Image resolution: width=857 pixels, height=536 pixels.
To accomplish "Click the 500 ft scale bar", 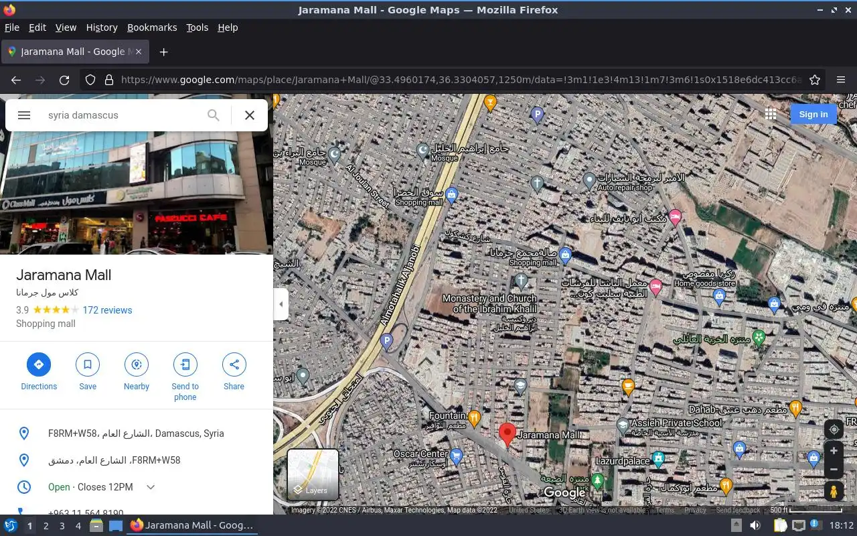I will tap(805, 510).
